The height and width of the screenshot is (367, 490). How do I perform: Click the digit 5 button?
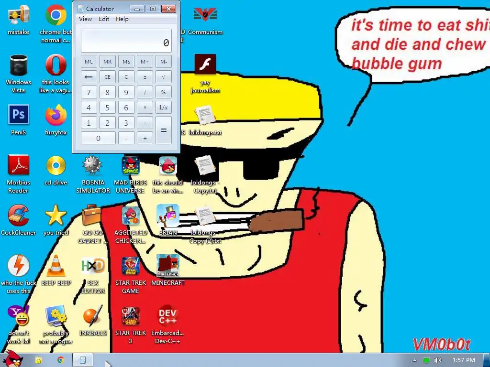108,108
